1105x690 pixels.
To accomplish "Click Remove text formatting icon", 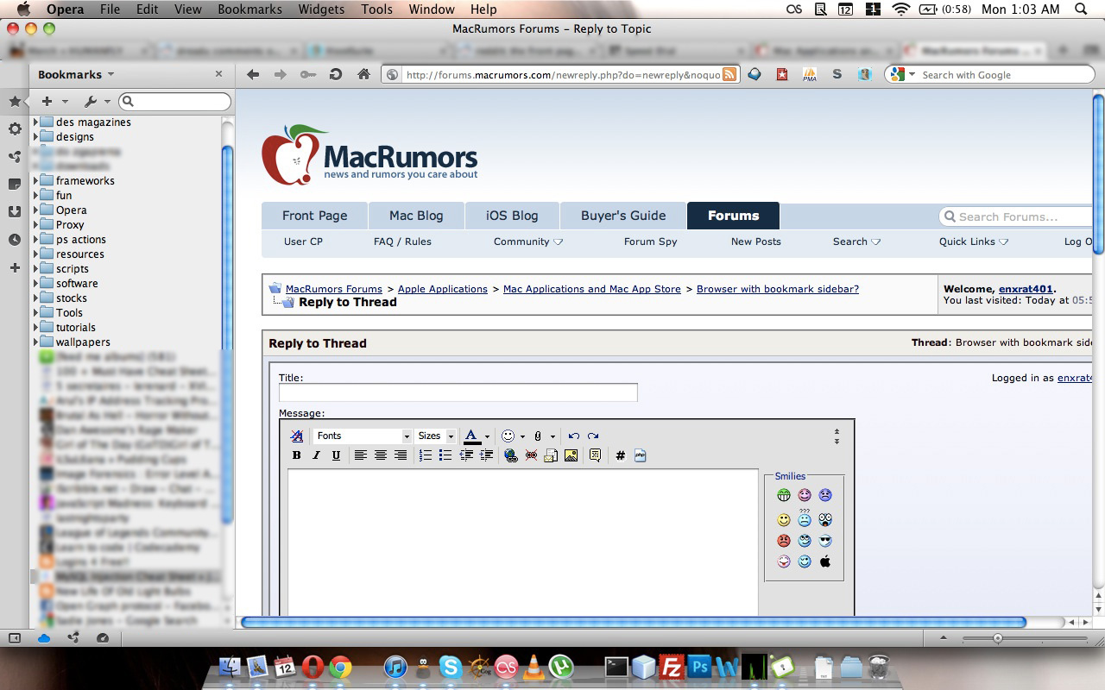I will click(297, 436).
